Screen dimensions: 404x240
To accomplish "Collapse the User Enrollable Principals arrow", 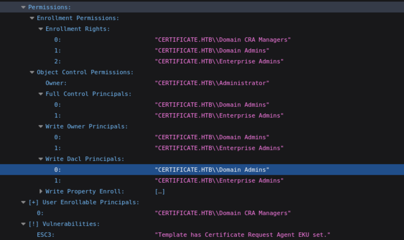I will pyautogui.click(x=23, y=202).
